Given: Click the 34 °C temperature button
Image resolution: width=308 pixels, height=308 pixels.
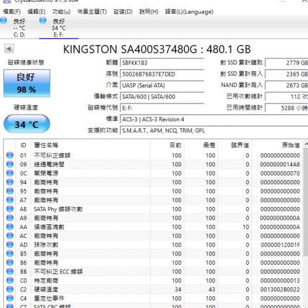Looking at the screenshot, I should [x=26, y=124].
